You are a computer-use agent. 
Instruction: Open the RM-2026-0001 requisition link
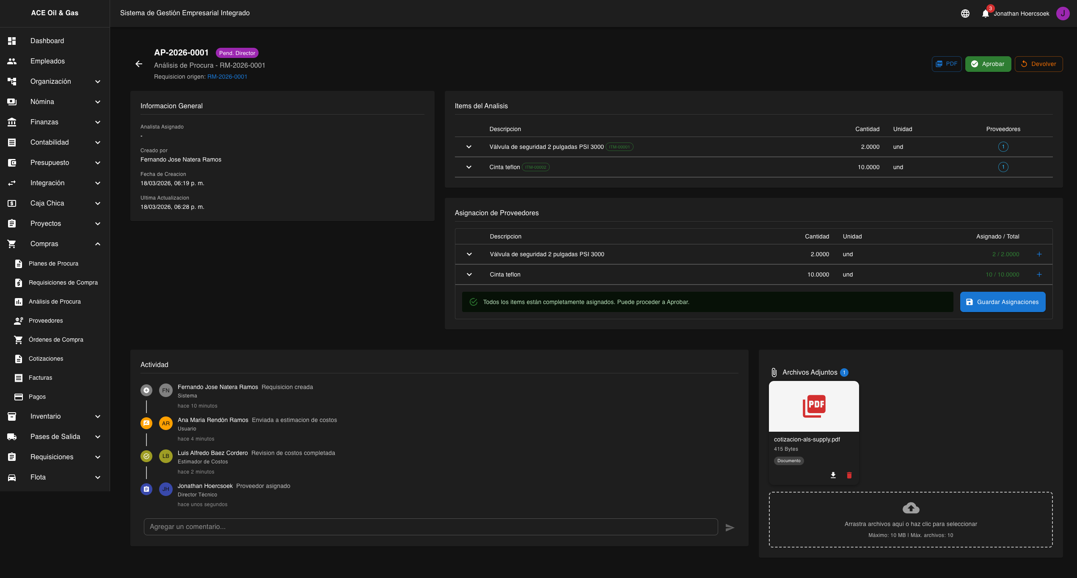(x=227, y=77)
